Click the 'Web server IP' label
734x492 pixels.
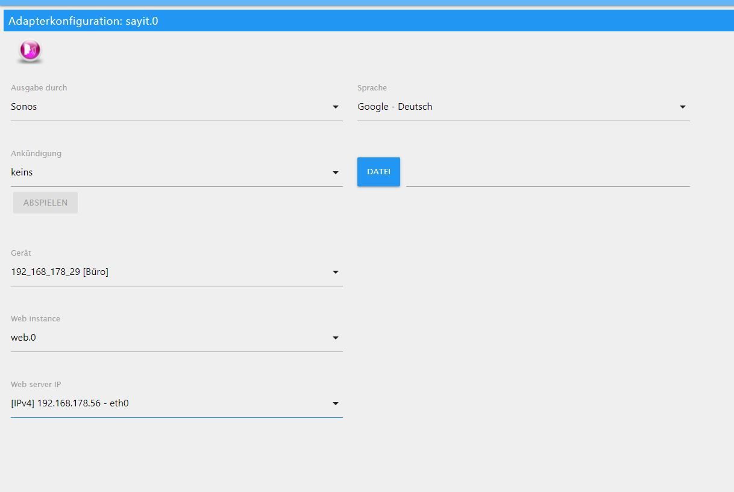point(36,384)
